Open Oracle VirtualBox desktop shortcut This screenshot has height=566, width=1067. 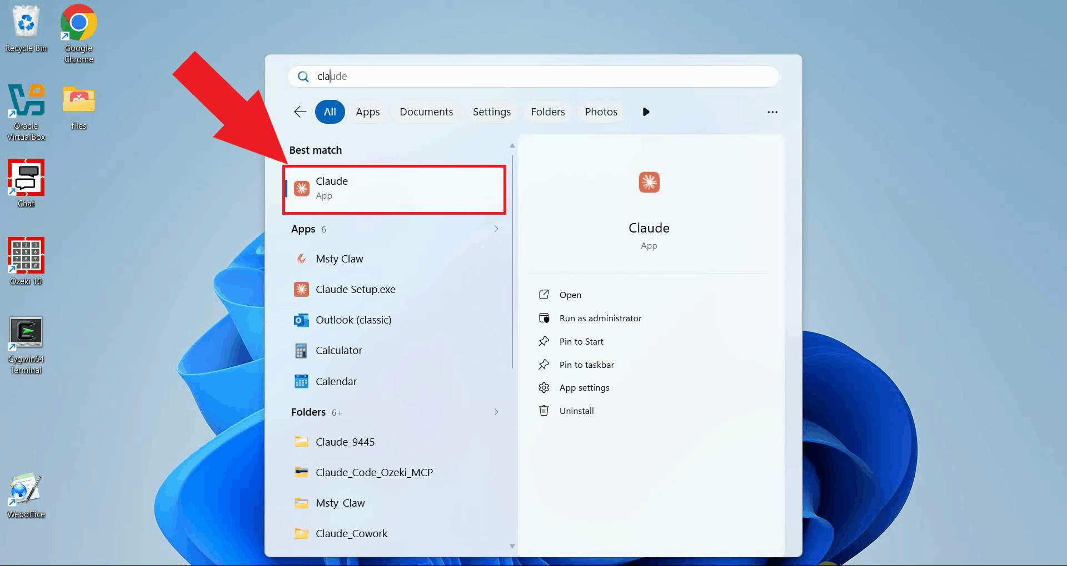pyautogui.click(x=26, y=112)
